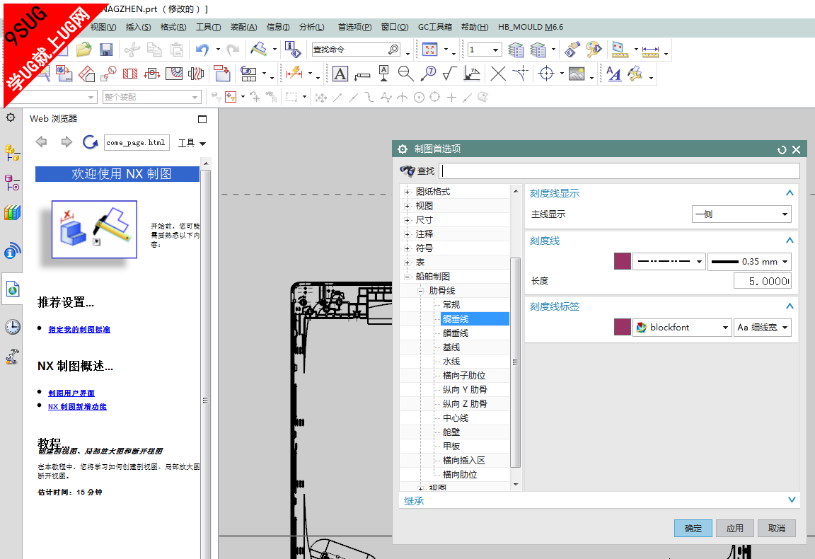The width and height of the screenshot is (815, 559).
Task: Open the 整个装配 selection scope dropdown
Action: (x=152, y=97)
